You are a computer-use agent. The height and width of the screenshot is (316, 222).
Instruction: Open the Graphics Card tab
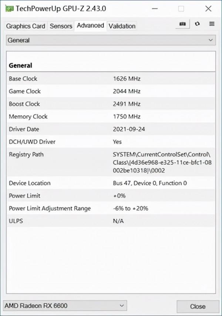point(25,26)
